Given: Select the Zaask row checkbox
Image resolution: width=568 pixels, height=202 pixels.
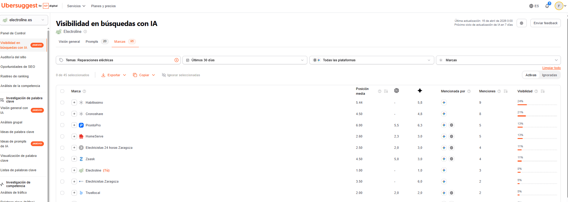Looking at the screenshot, I should pyautogui.click(x=62, y=159).
